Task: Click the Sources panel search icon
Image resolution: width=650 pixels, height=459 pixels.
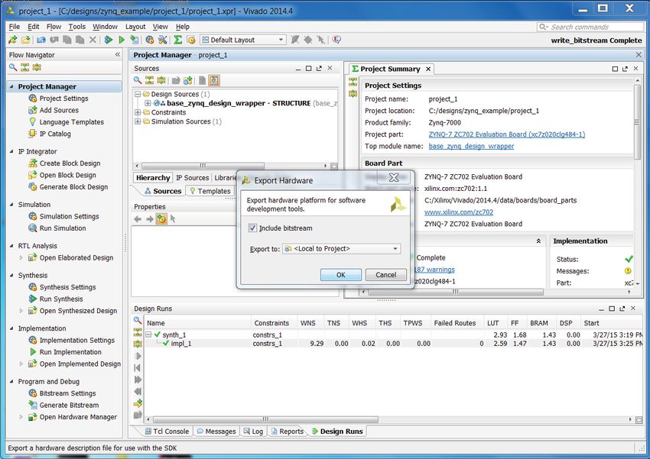Action: (x=137, y=80)
